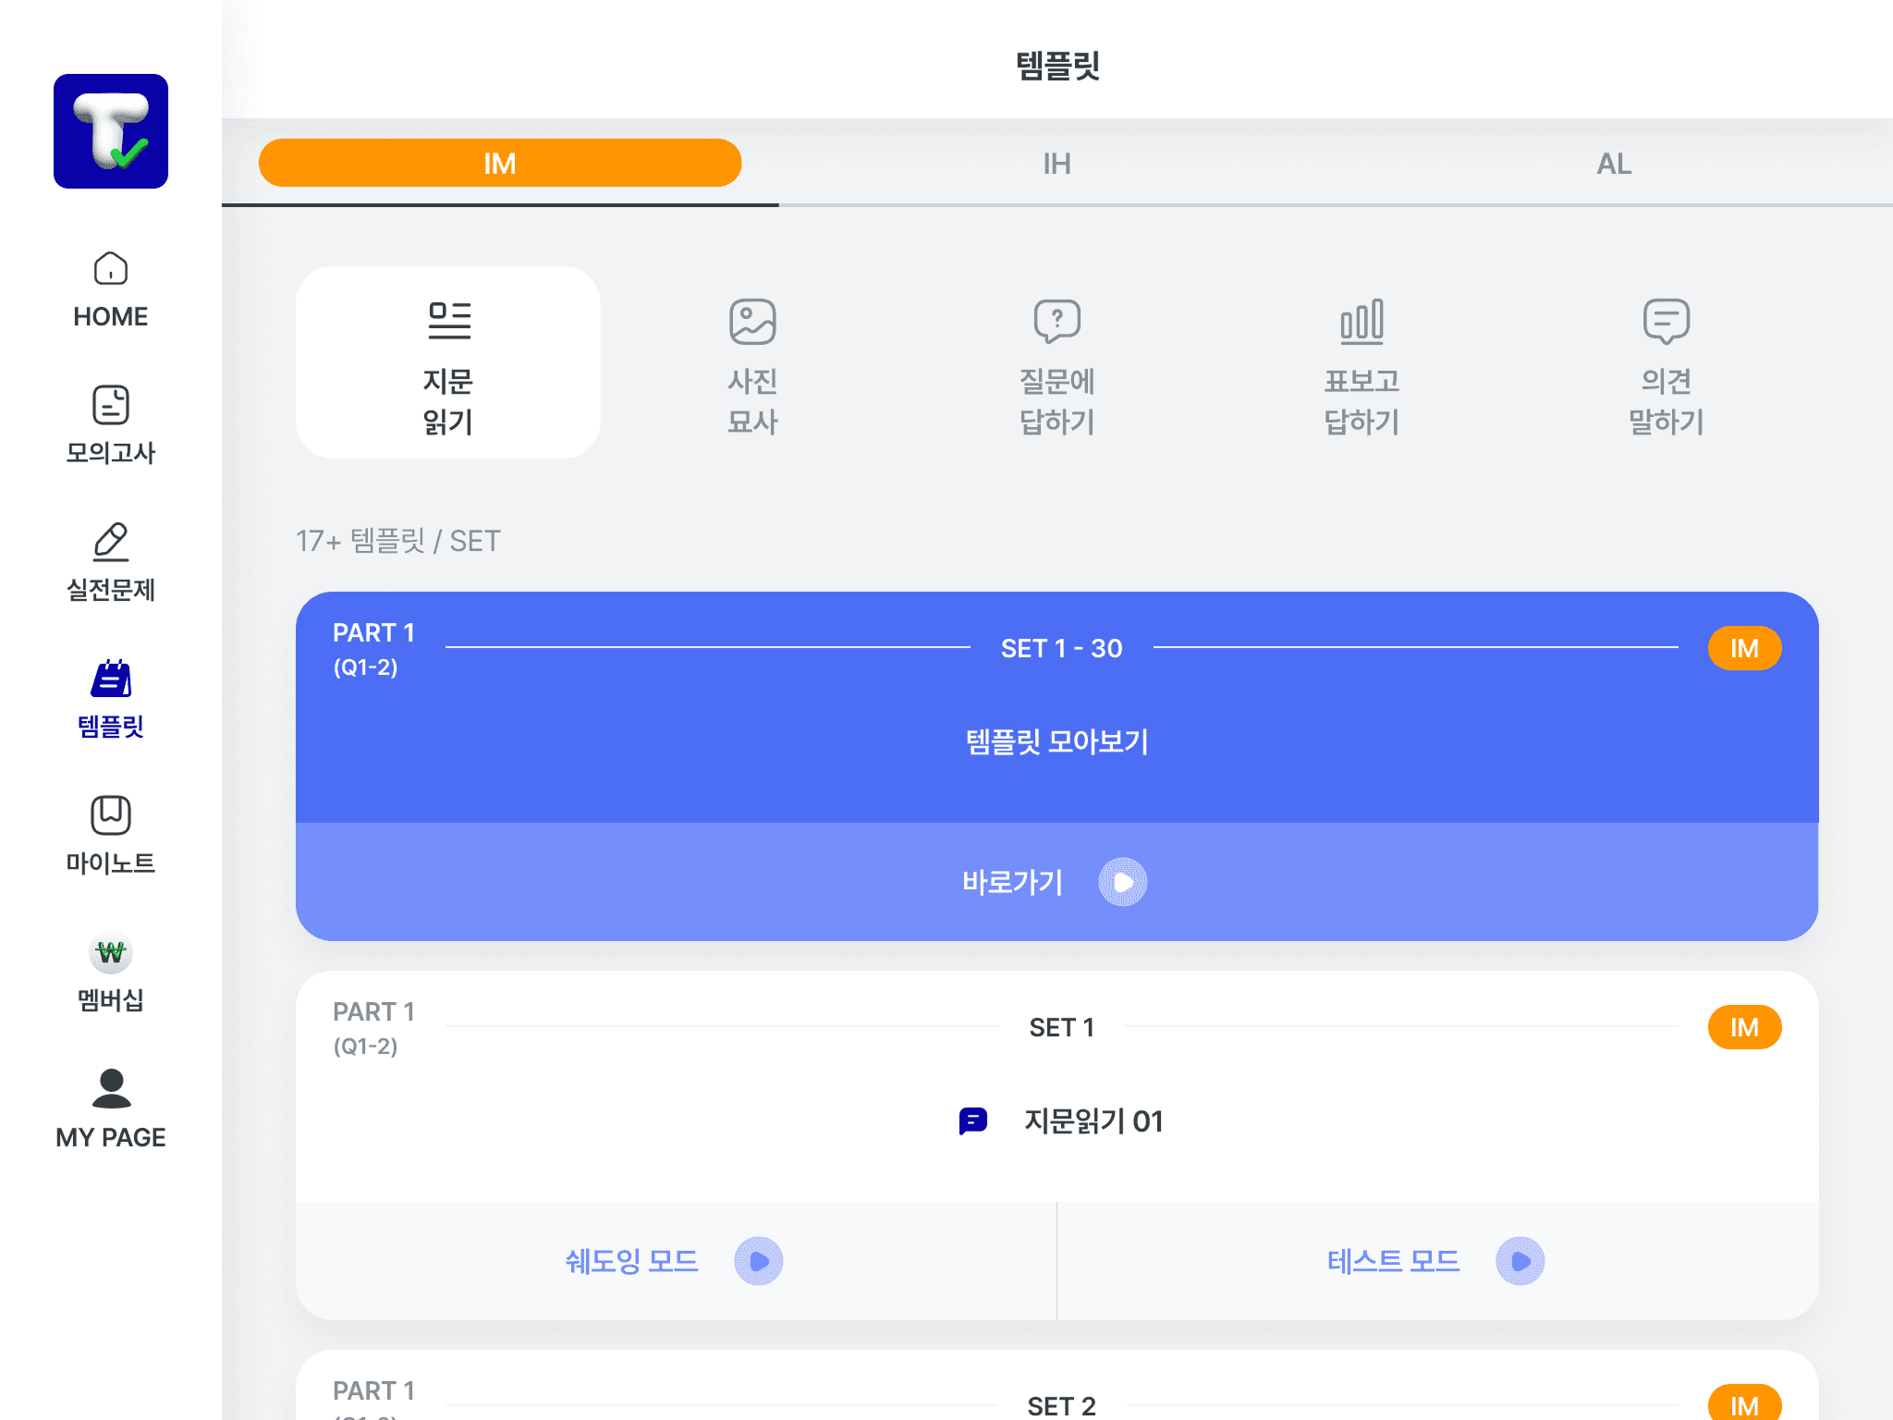Click SET 2 heading
1893x1420 pixels.
click(1061, 1405)
